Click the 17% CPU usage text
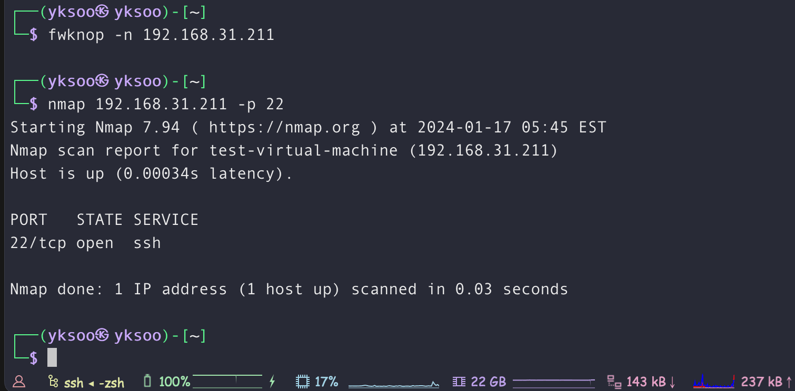 (326, 382)
